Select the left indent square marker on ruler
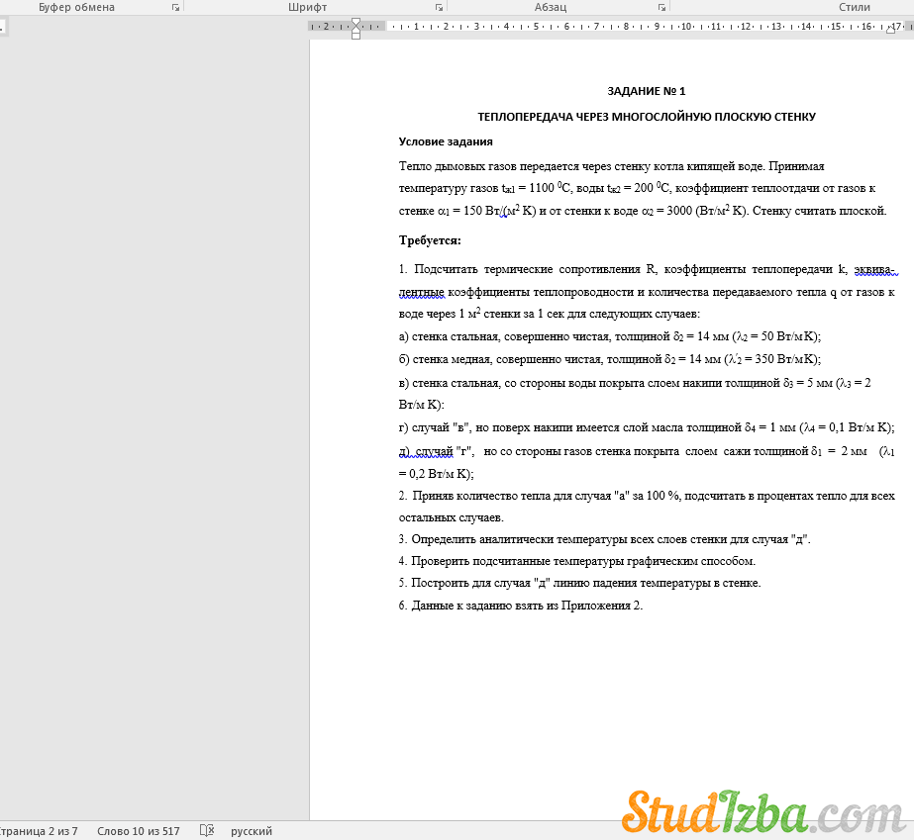Image resolution: width=914 pixels, height=840 pixels. click(x=355, y=37)
